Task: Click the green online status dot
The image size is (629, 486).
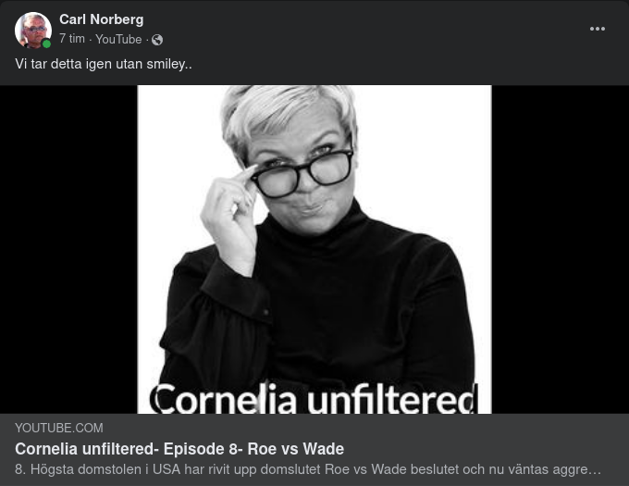Action: (46, 44)
